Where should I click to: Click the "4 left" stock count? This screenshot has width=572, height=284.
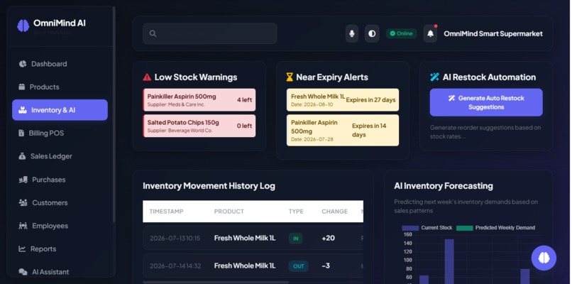point(244,99)
